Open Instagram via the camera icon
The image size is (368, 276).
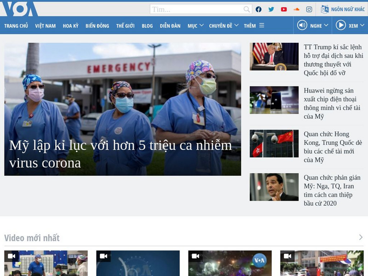309,9
